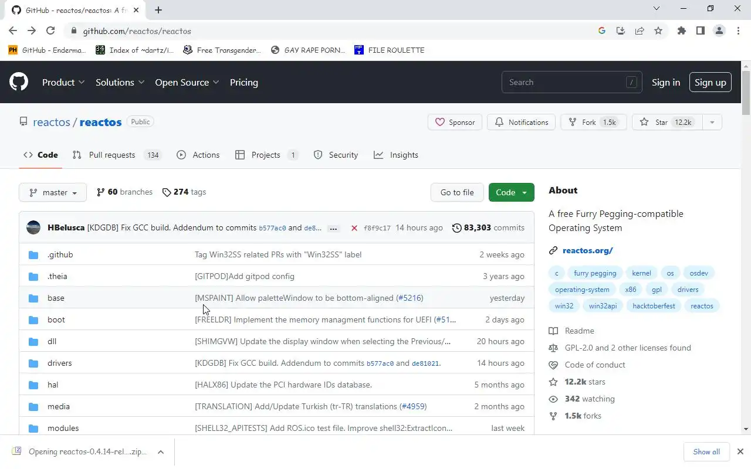This screenshot has width=751, height=469.
Task: Open the Open Source menu dropdown
Action: coord(187,82)
